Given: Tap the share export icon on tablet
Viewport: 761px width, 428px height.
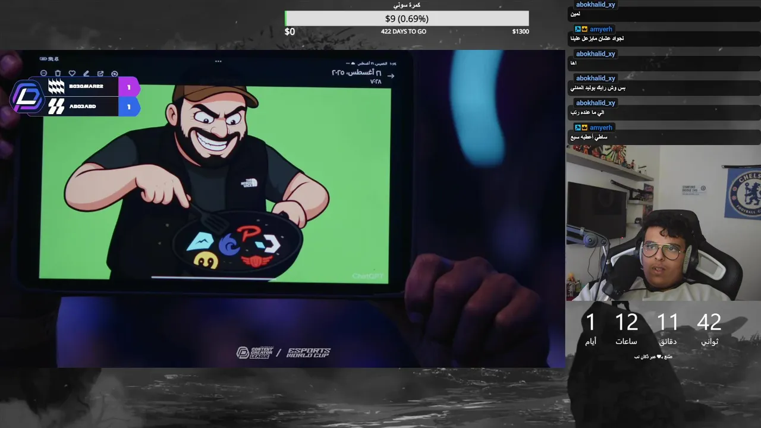Looking at the screenshot, I should pyautogui.click(x=100, y=74).
